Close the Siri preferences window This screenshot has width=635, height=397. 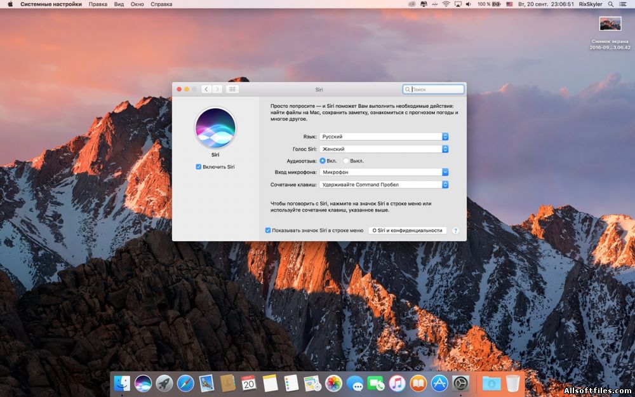click(180, 89)
